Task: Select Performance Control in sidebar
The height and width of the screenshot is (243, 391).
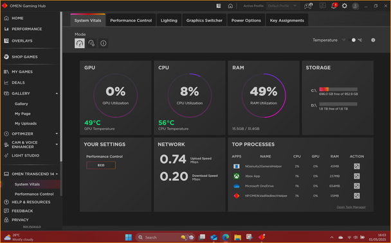Action: pyautogui.click(x=34, y=194)
